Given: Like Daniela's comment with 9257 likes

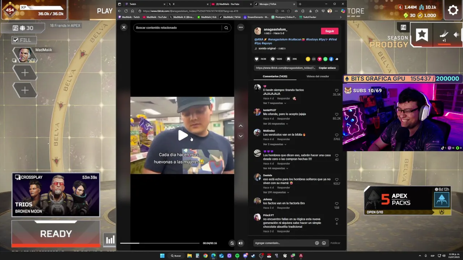Looking at the screenshot, I should tap(337, 179).
